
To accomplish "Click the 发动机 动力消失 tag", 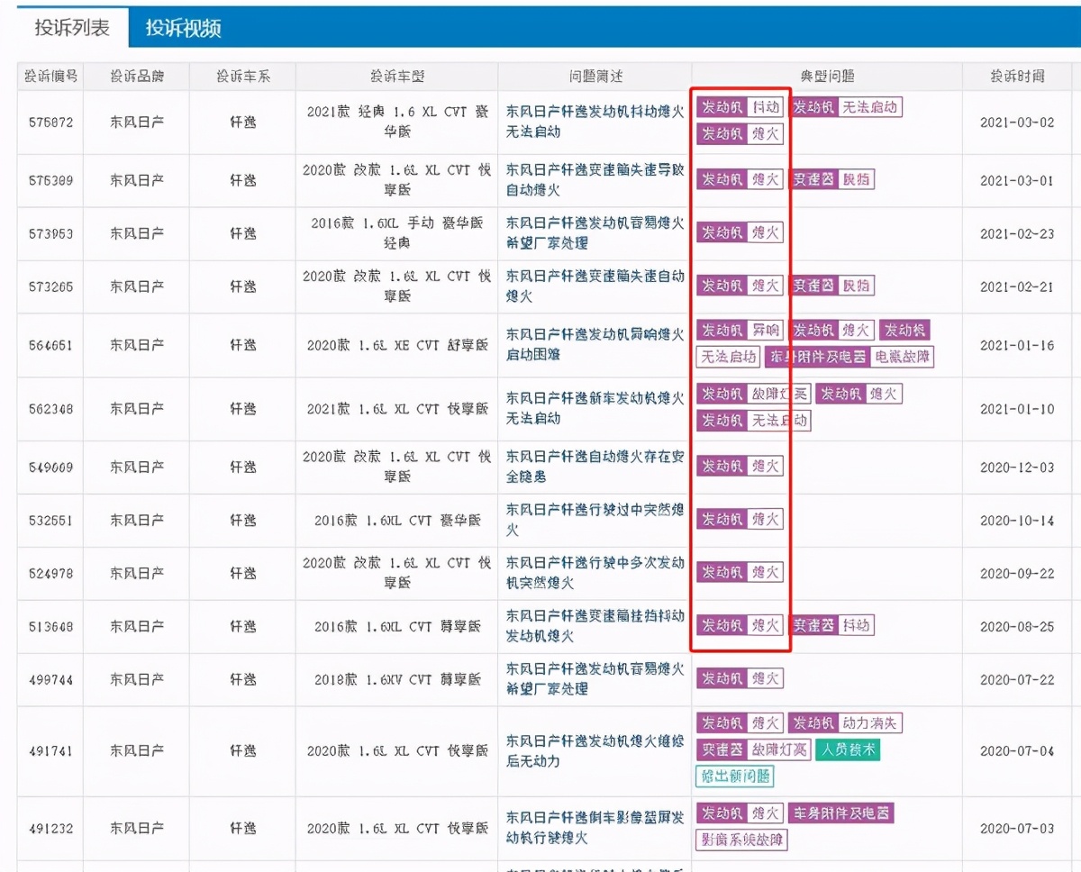I will tap(846, 722).
